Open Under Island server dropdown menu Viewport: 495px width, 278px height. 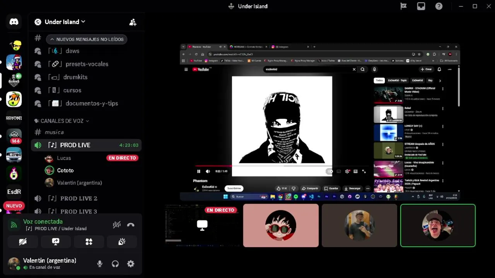65,22
